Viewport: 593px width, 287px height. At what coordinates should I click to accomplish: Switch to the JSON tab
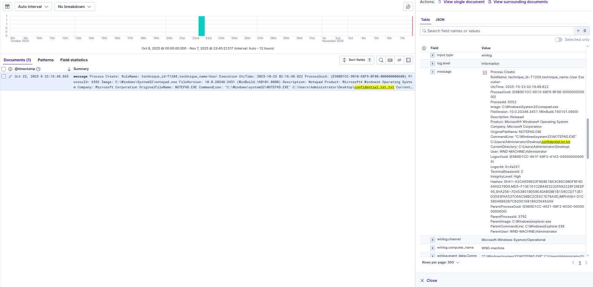click(x=440, y=20)
